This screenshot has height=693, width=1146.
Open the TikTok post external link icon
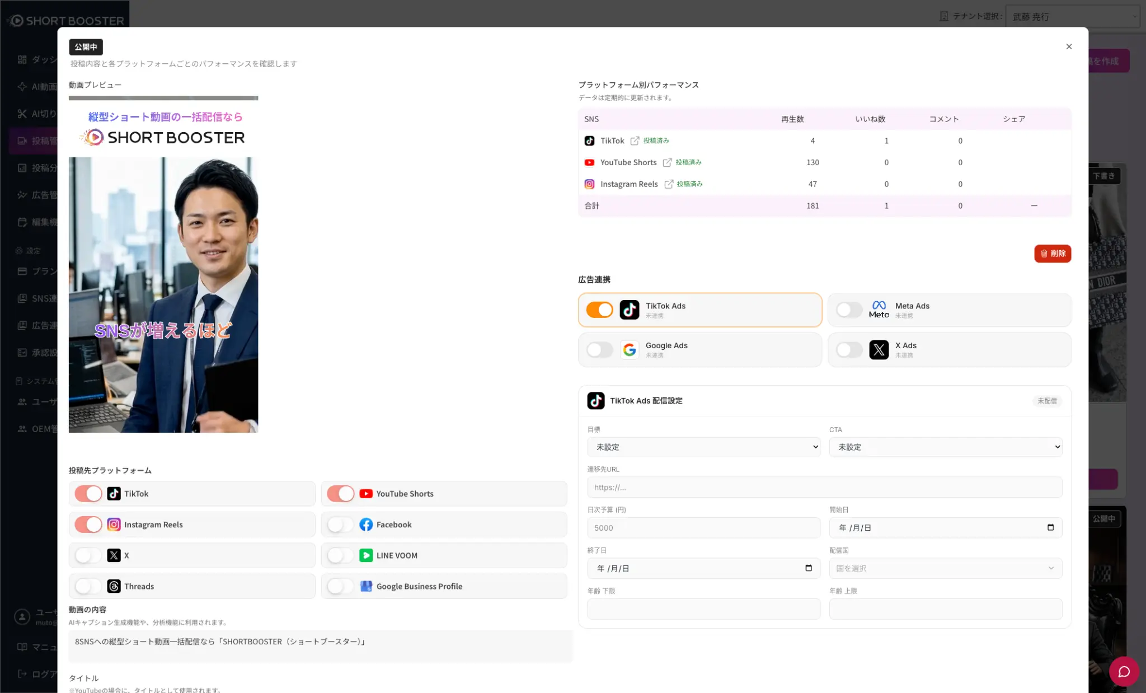point(635,141)
